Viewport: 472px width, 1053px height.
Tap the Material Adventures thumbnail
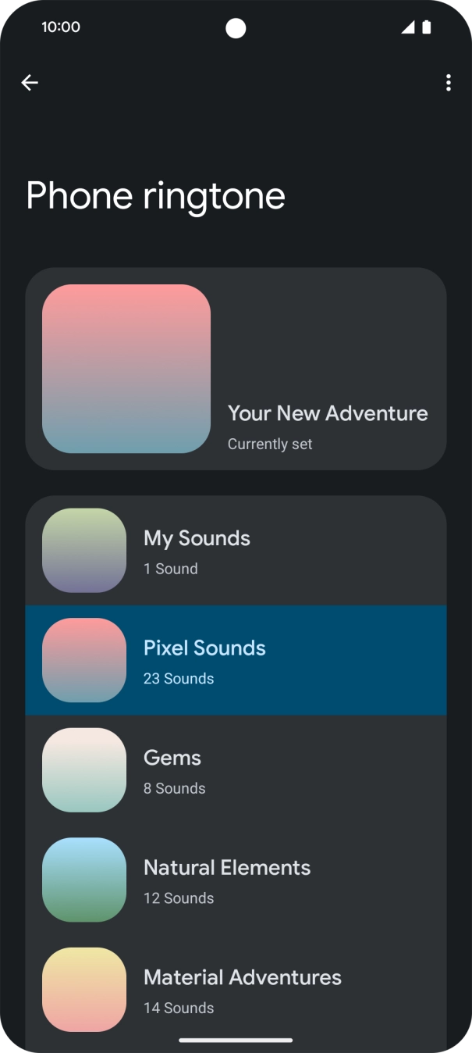83,989
